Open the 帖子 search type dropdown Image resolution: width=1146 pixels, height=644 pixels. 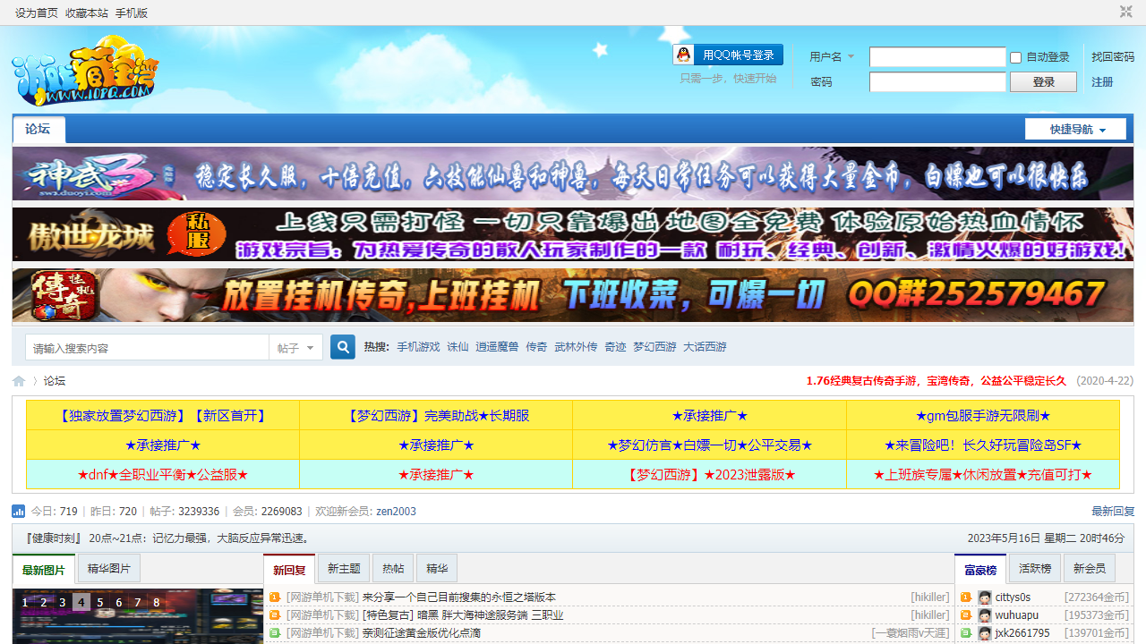click(295, 348)
